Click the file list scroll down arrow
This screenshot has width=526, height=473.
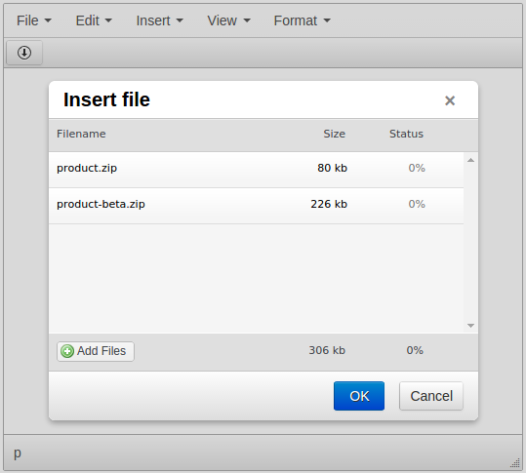click(470, 326)
